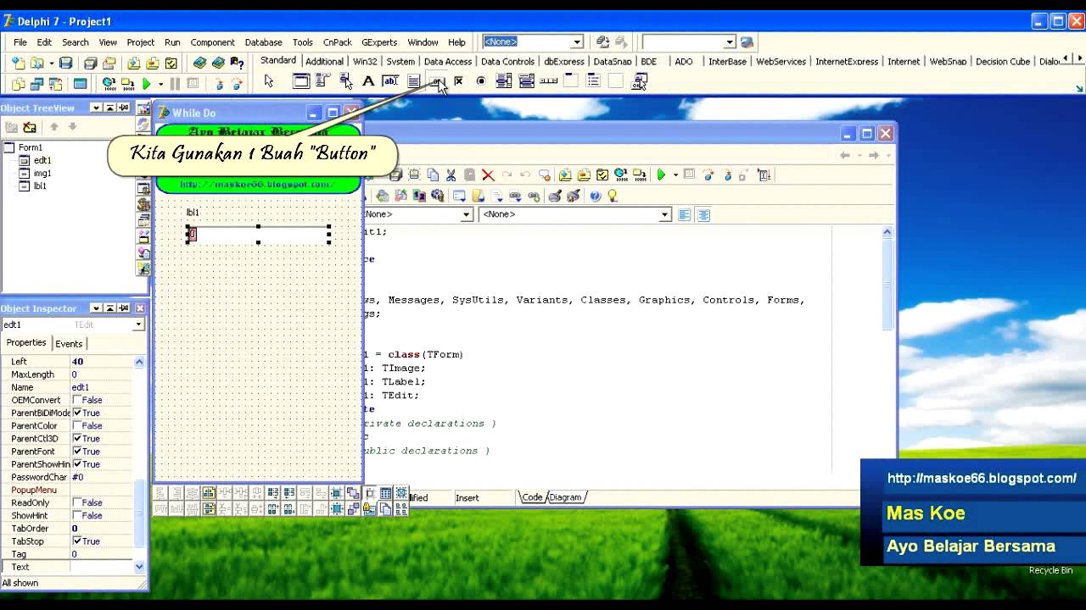Select edt1 in the Object TreeView
Screen dimensions: 1086x610
click(42, 160)
